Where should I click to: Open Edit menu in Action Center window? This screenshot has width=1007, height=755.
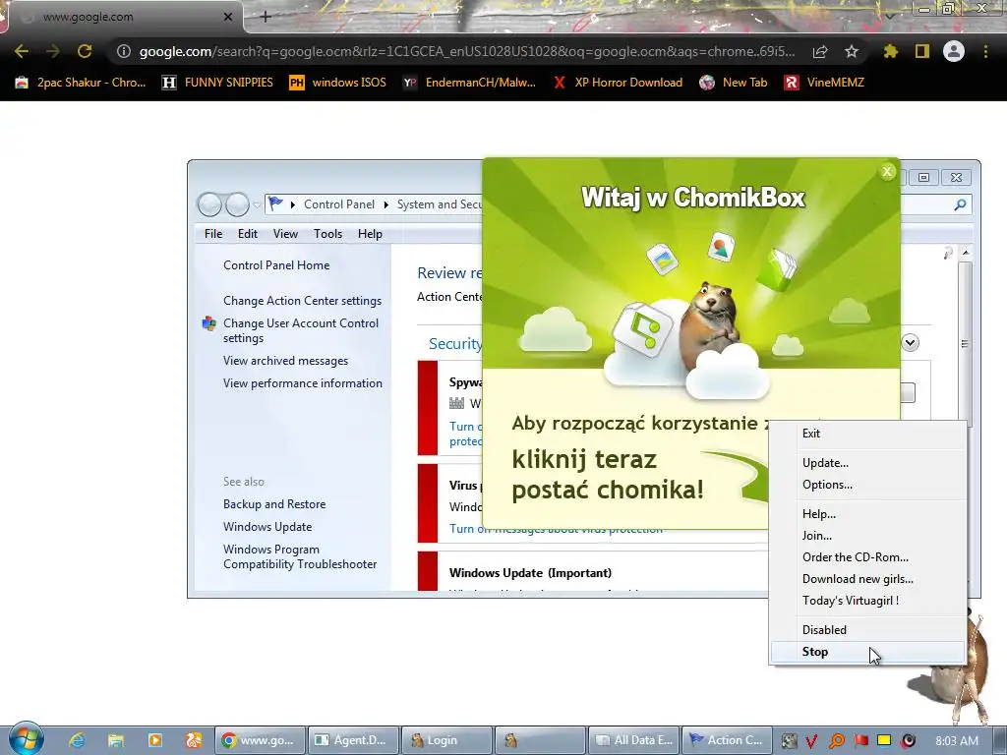tap(247, 234)
